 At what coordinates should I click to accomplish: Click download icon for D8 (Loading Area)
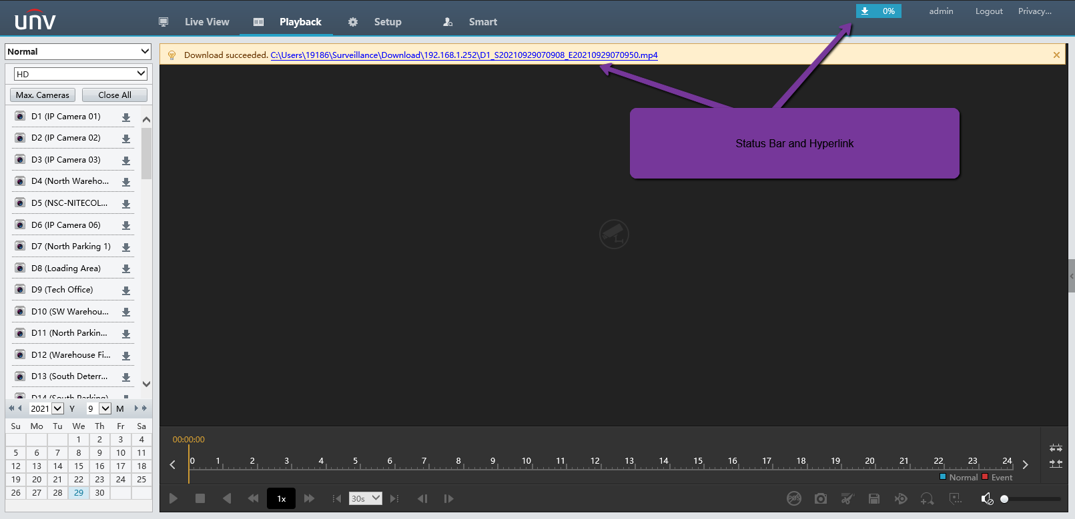point(126,269)
